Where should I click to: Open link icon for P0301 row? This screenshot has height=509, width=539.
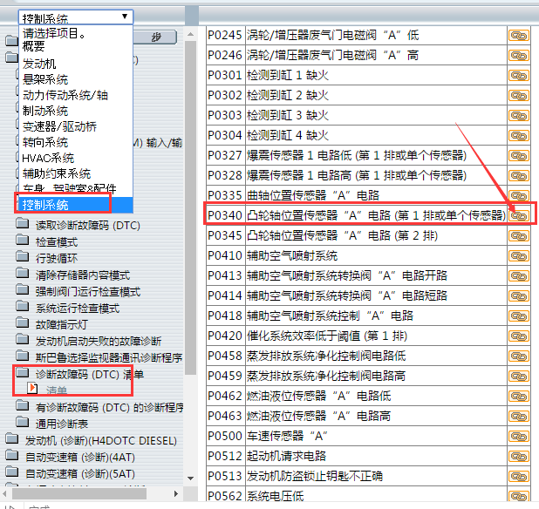tap(519, 76)
